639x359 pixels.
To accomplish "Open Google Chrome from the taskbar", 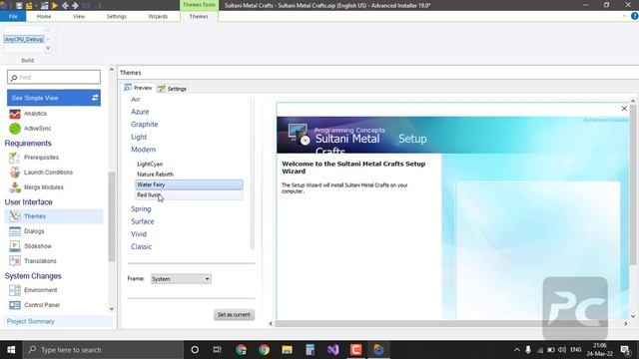I will click(264, 350).
